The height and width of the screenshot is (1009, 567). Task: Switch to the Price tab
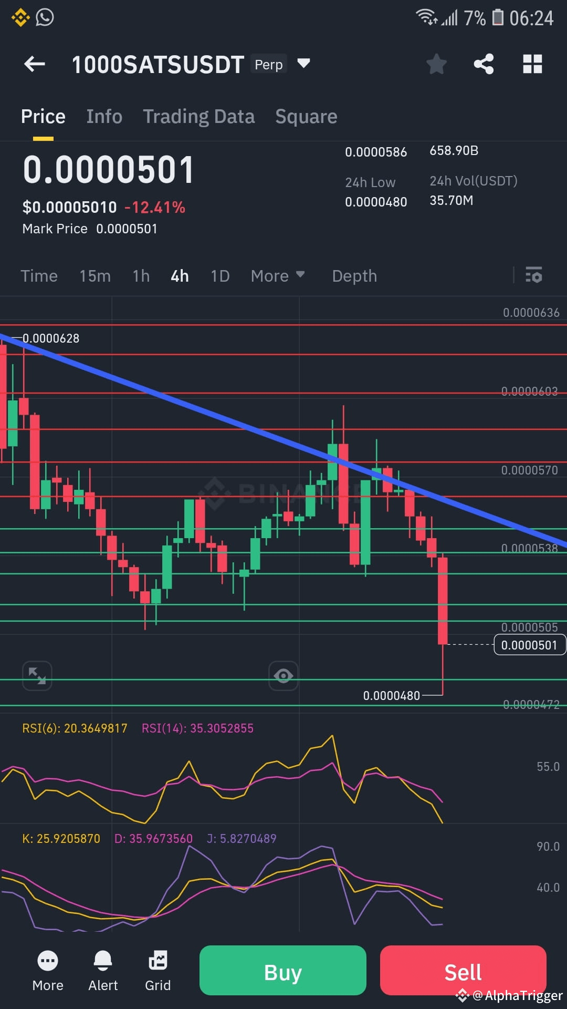43,116
